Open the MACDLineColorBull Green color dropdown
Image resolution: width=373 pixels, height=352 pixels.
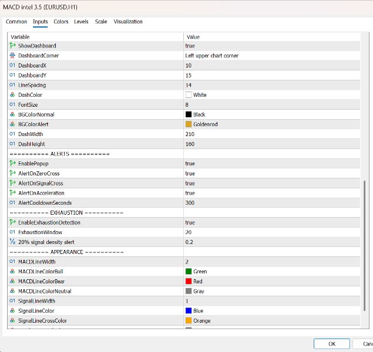272,272
